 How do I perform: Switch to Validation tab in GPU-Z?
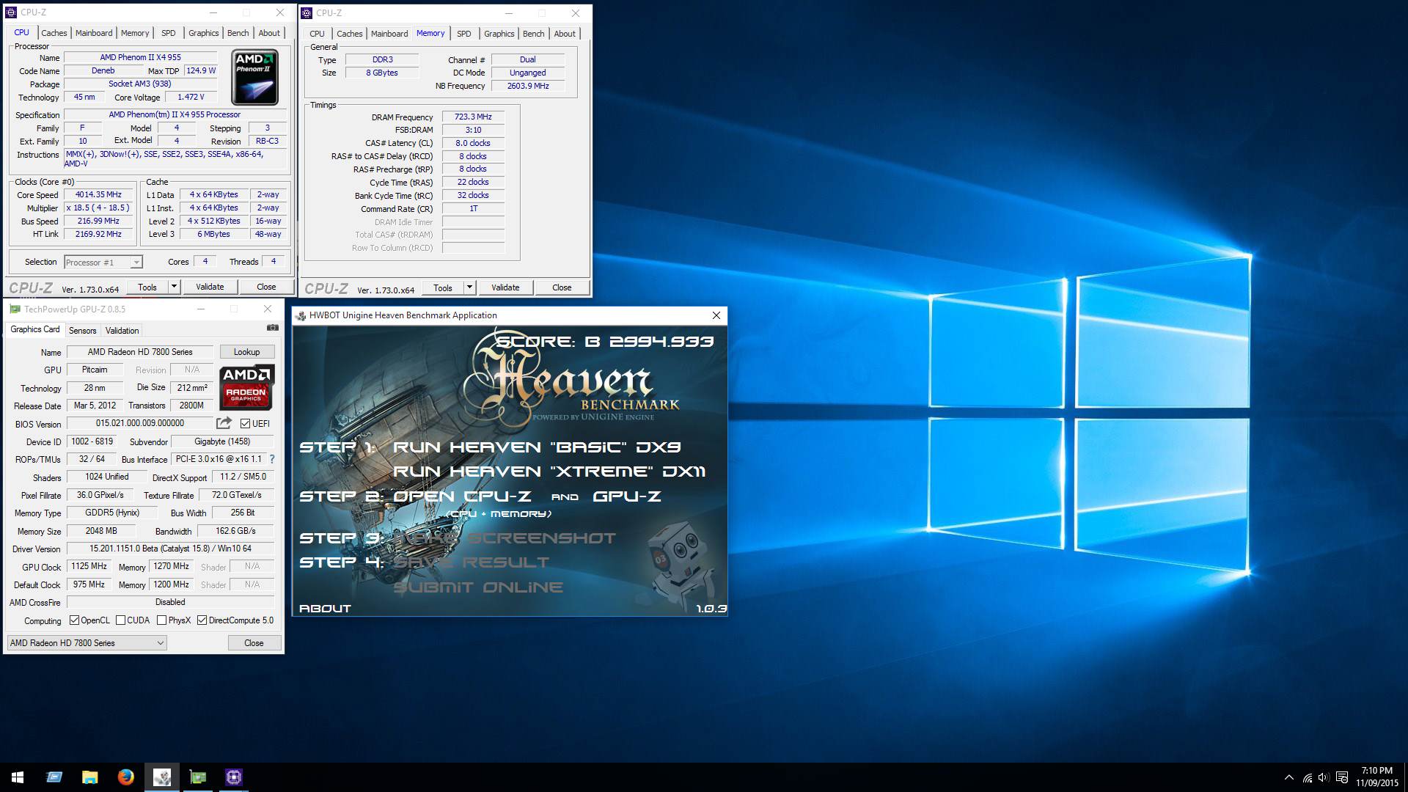click(122, 331)
